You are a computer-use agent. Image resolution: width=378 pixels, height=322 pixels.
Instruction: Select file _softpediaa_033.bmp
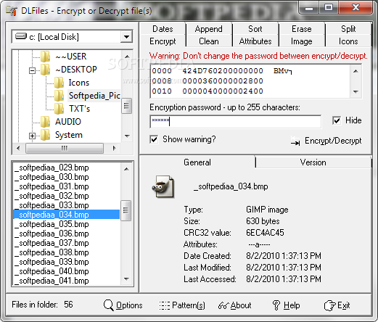(x=66, y=205)
